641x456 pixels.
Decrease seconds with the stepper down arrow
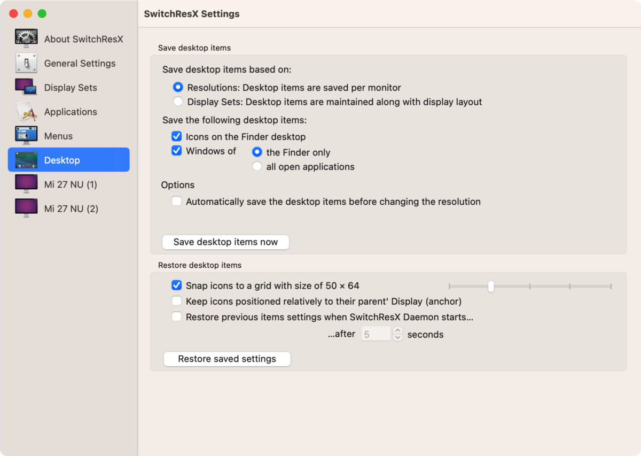(398, 338)
